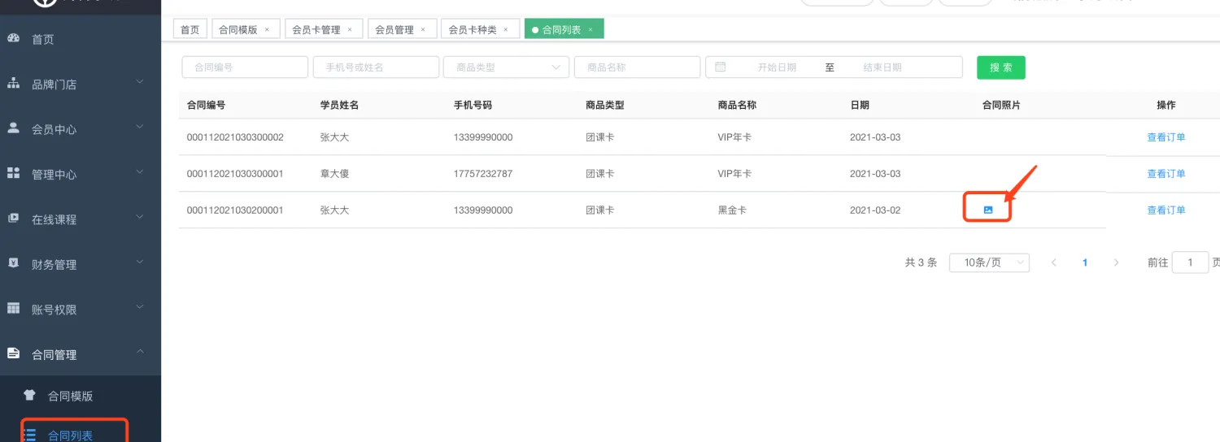Collapse the 合同管理 sidebar menu

pyautogui.click(x=140, y=352)
